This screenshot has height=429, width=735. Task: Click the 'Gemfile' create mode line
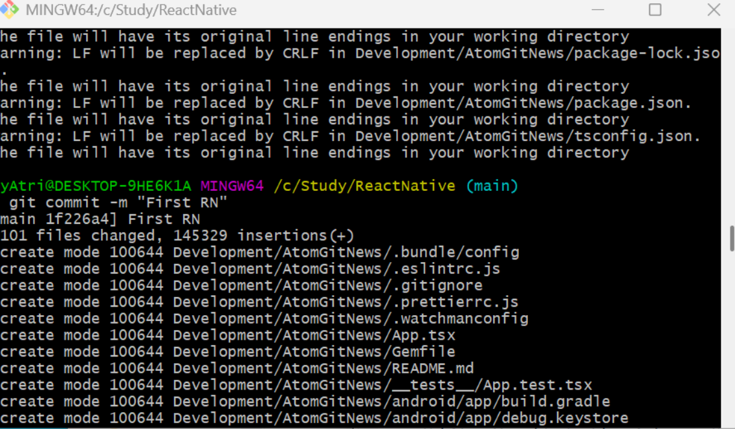(x=228, y=351)
